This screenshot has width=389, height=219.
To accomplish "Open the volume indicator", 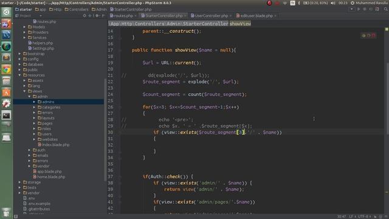I will pyautogui.click(x=333, y=3).
